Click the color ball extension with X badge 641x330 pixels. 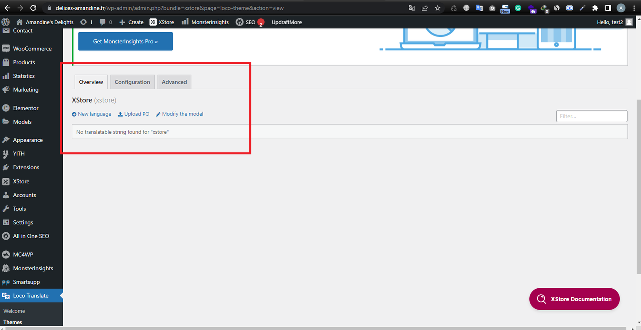tap(544, 8)
